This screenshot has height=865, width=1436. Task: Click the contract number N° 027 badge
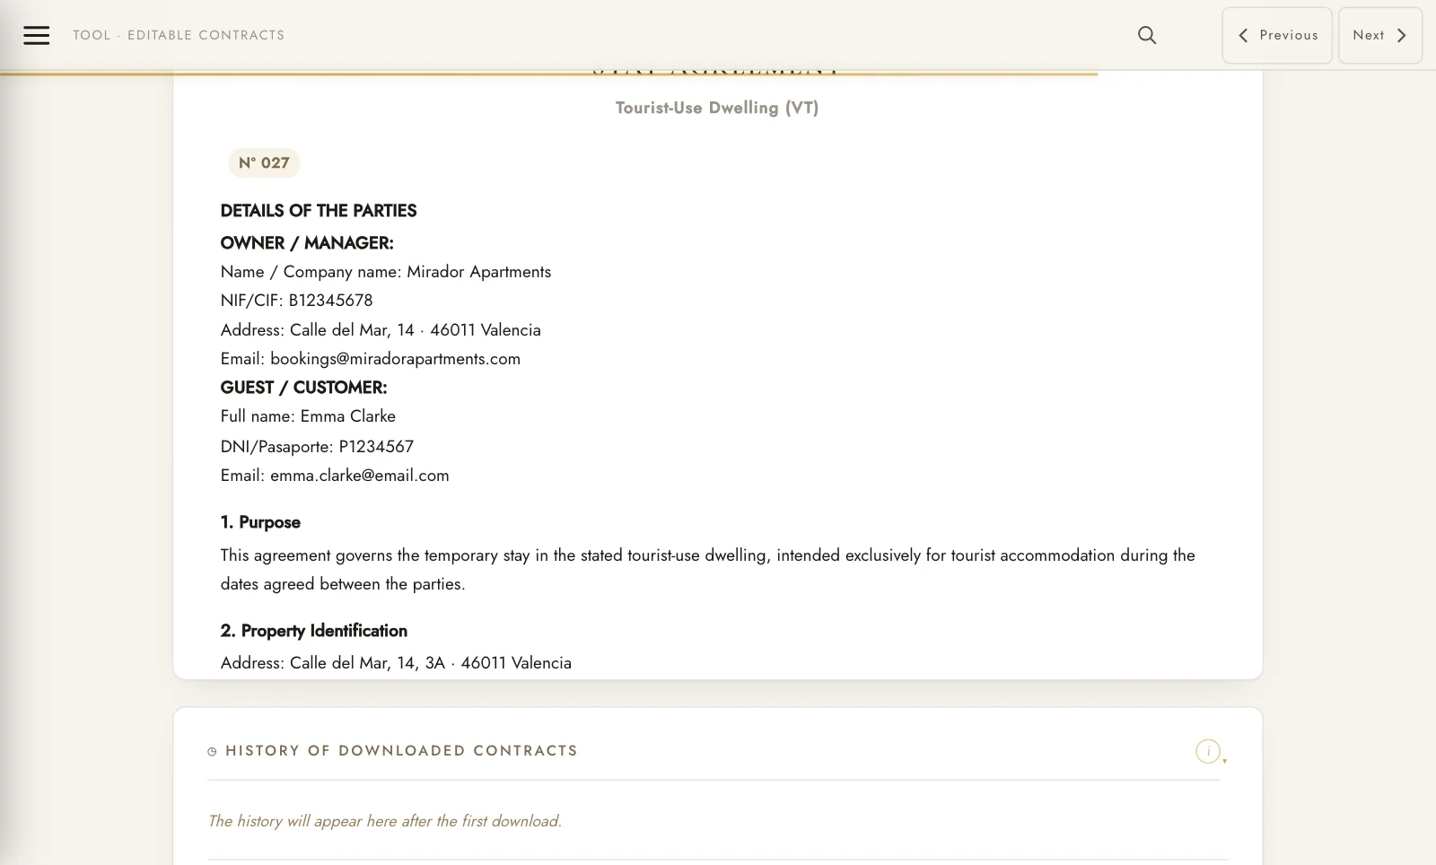(x=264, y=162)
